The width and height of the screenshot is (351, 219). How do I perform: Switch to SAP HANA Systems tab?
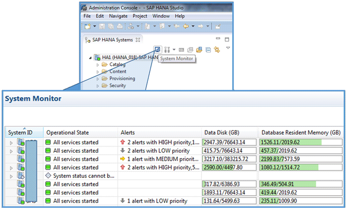(112, 40)
